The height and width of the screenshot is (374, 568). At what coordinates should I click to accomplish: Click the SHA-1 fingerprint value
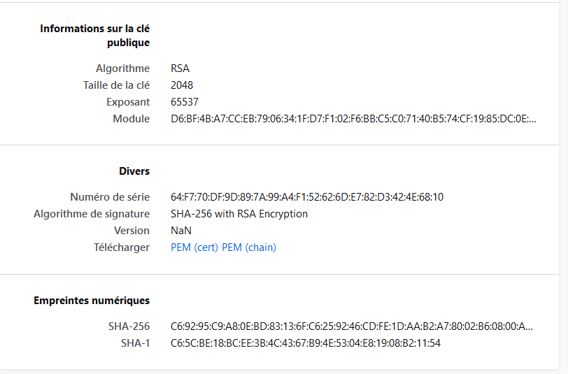tap(306, 343)
